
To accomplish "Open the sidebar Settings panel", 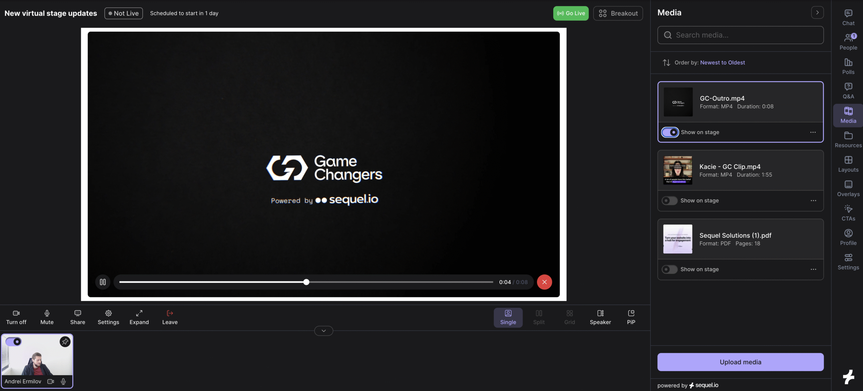I will [848, 262].
